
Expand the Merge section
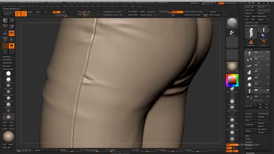248,139
